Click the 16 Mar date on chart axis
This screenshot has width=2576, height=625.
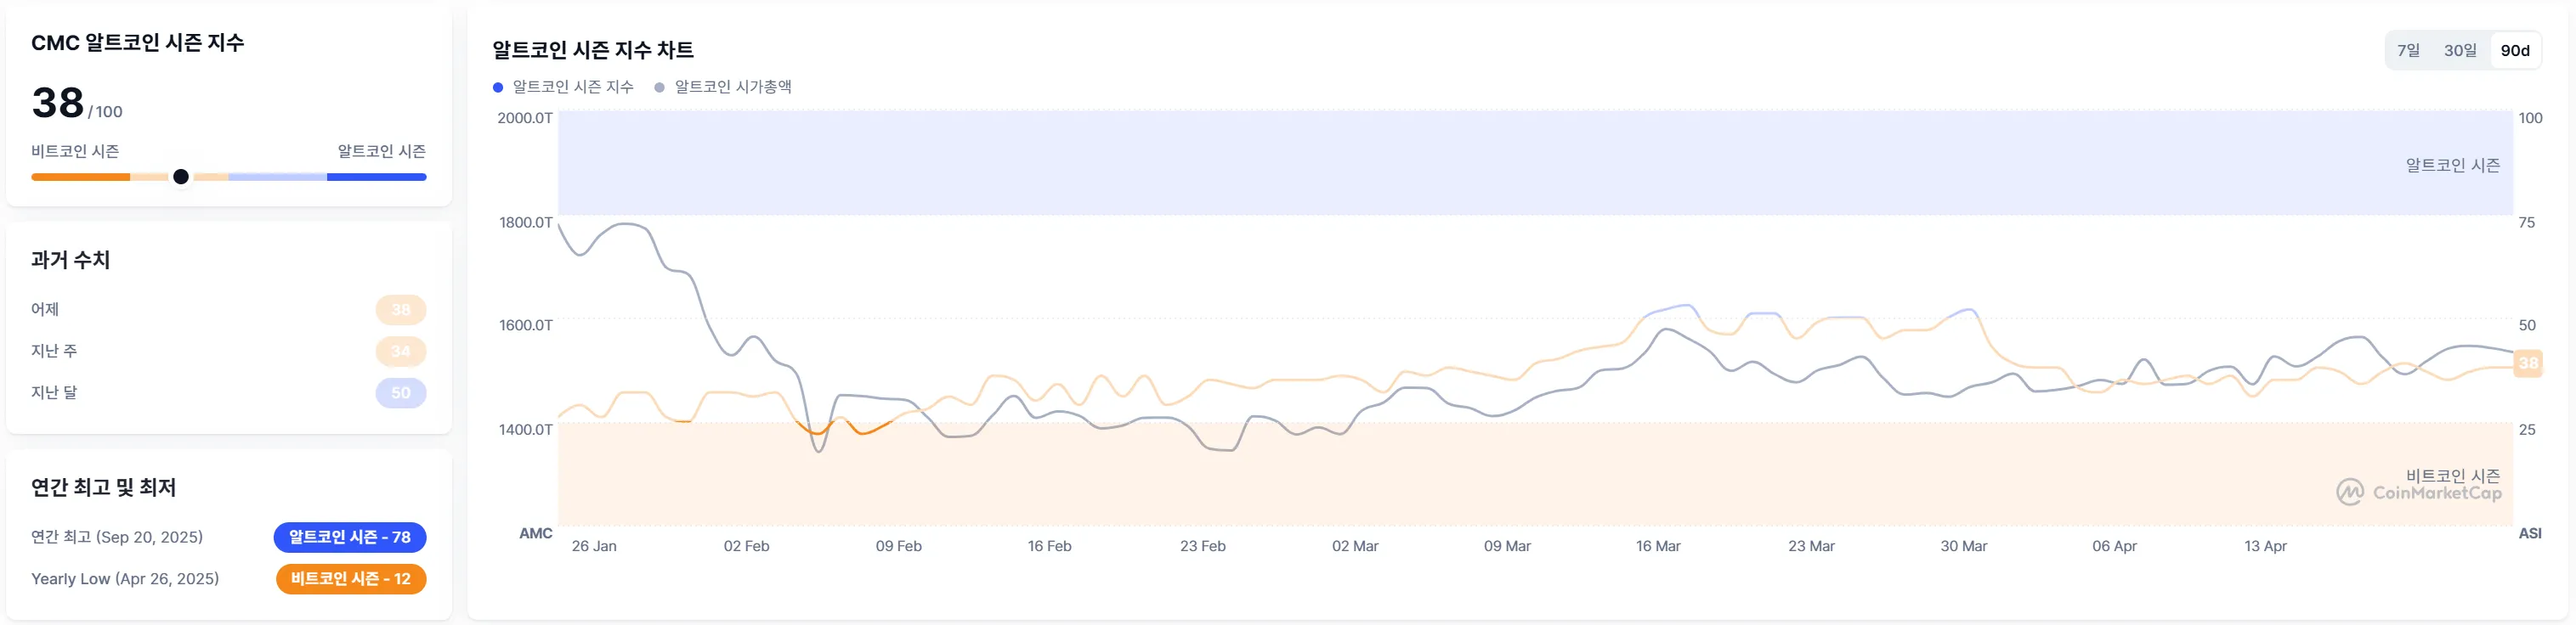pos(1658,546)
